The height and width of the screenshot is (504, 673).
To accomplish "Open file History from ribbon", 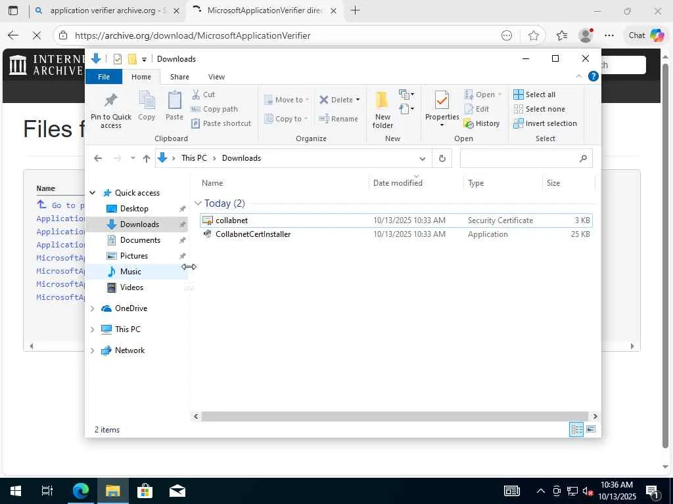I will point(482,123).
